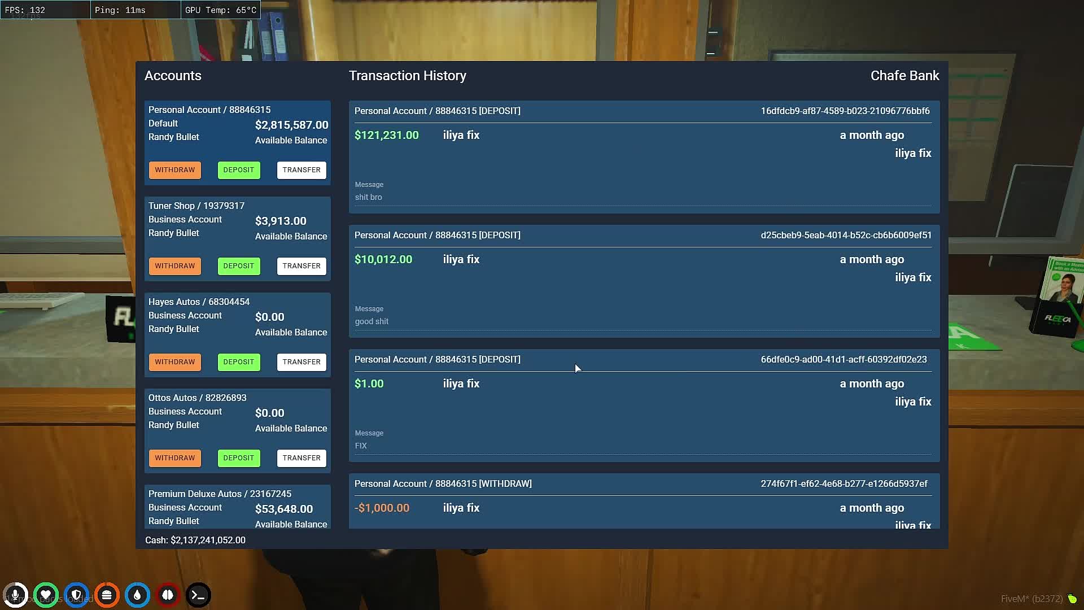Click Deposit on the Tuner Shop account
The width and height of the screenshot is (1084, 610).
click(x=239, y=266)
